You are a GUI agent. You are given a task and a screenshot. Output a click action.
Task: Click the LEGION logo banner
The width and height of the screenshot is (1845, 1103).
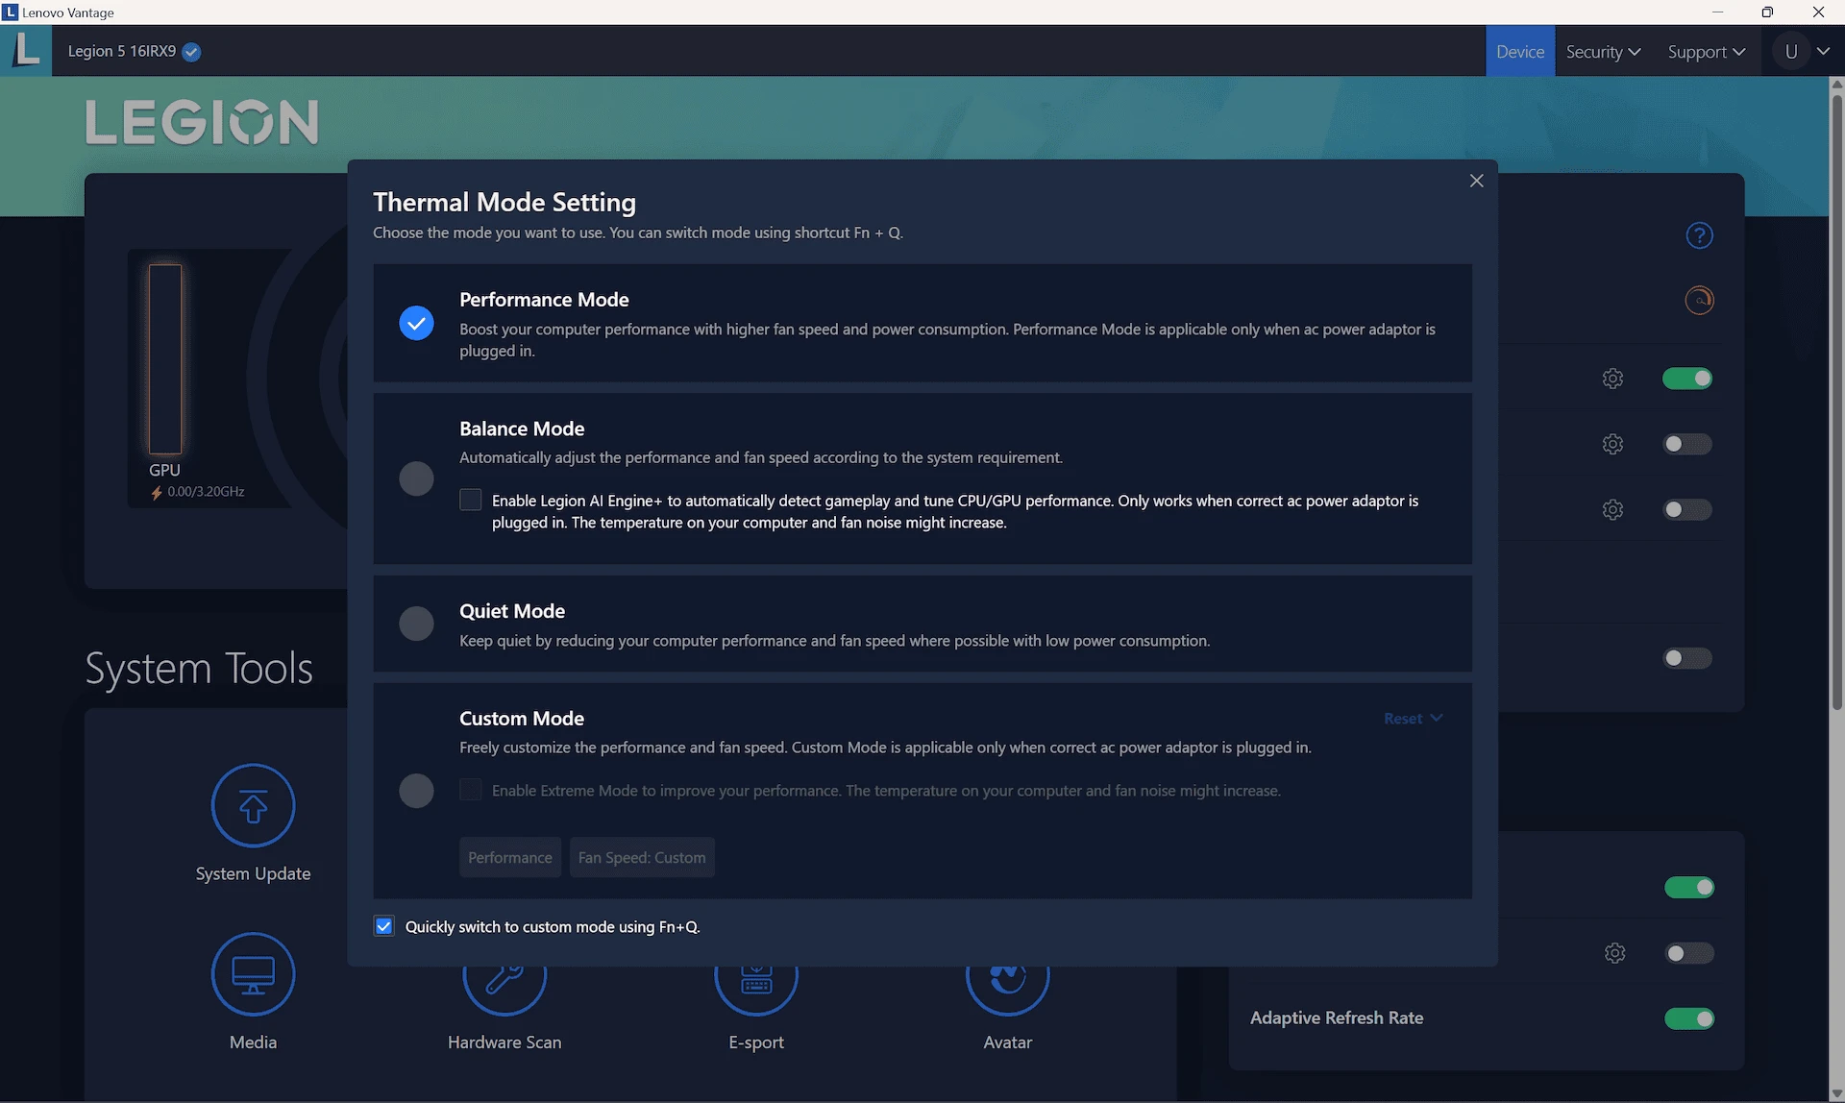(x=202, y=122)
